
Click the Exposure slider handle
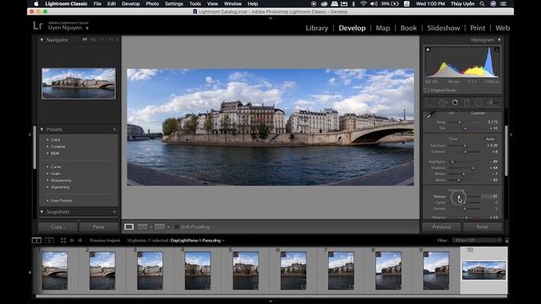465,145
